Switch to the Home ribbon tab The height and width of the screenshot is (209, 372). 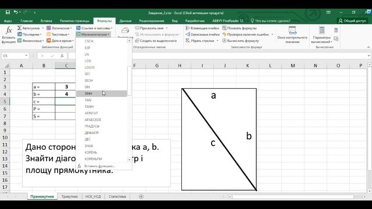(x=26, y=21)
